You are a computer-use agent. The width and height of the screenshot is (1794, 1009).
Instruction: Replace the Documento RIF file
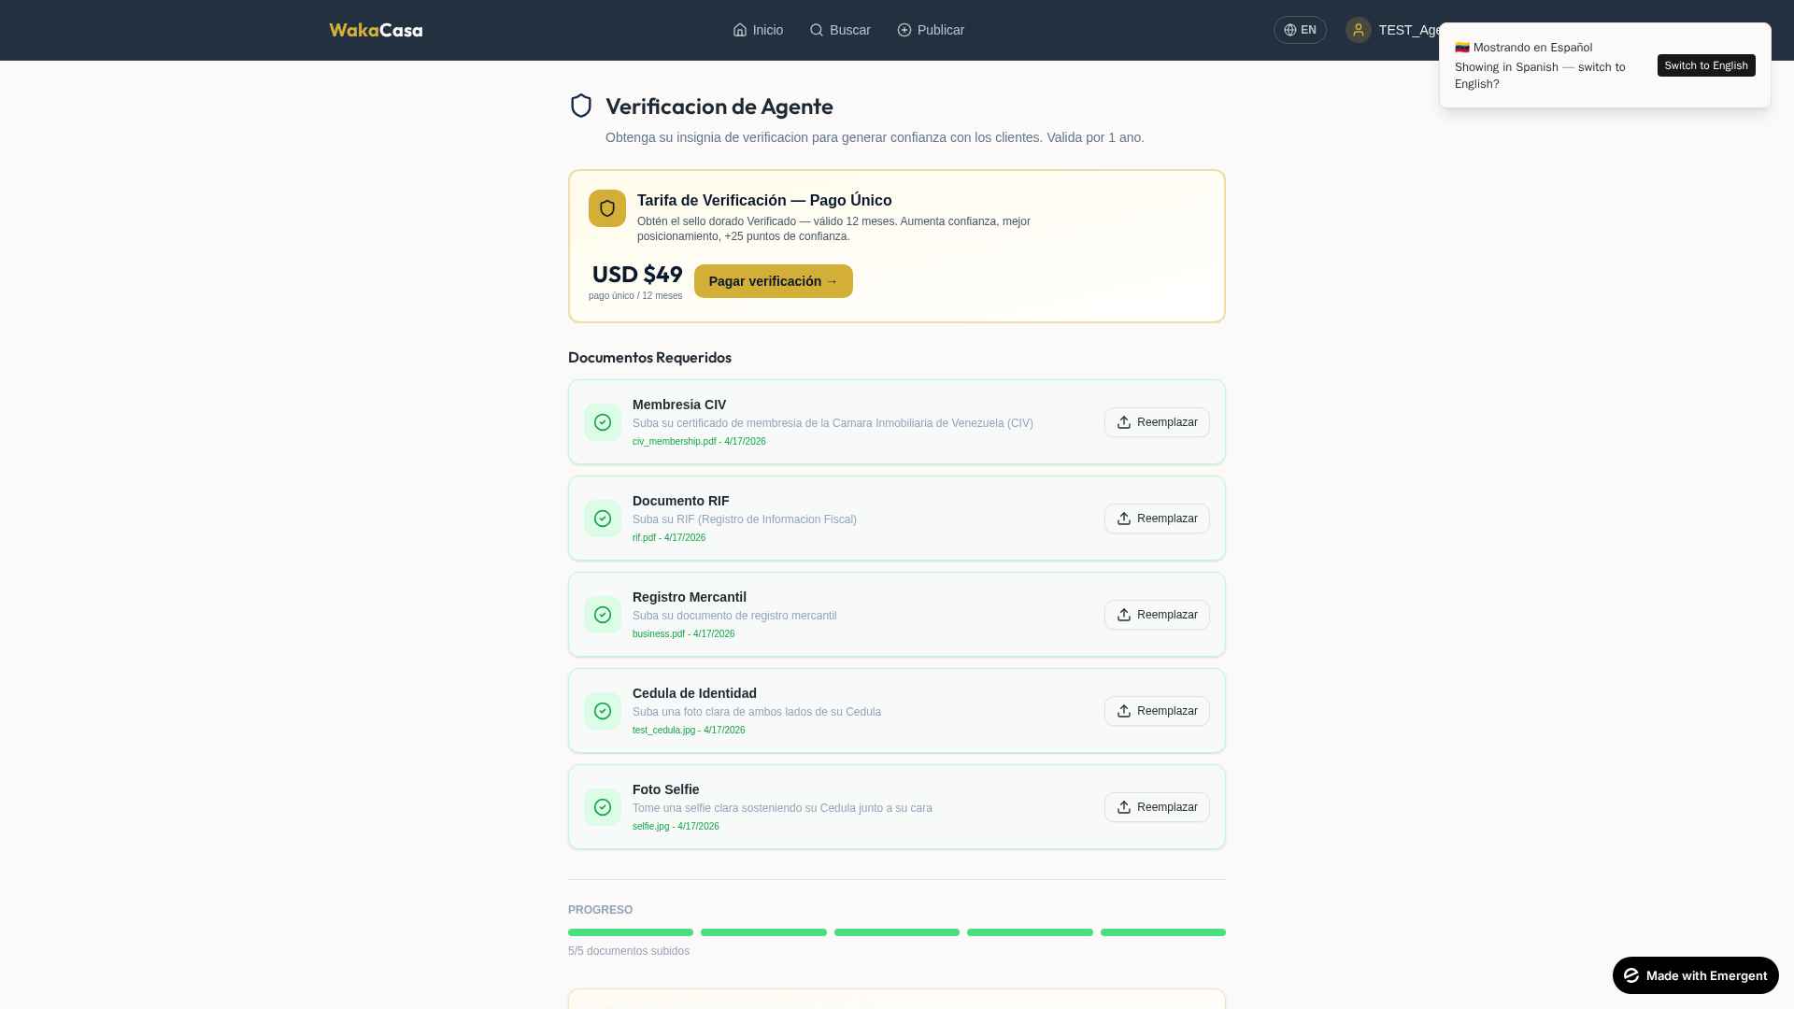pos(1157,519)
